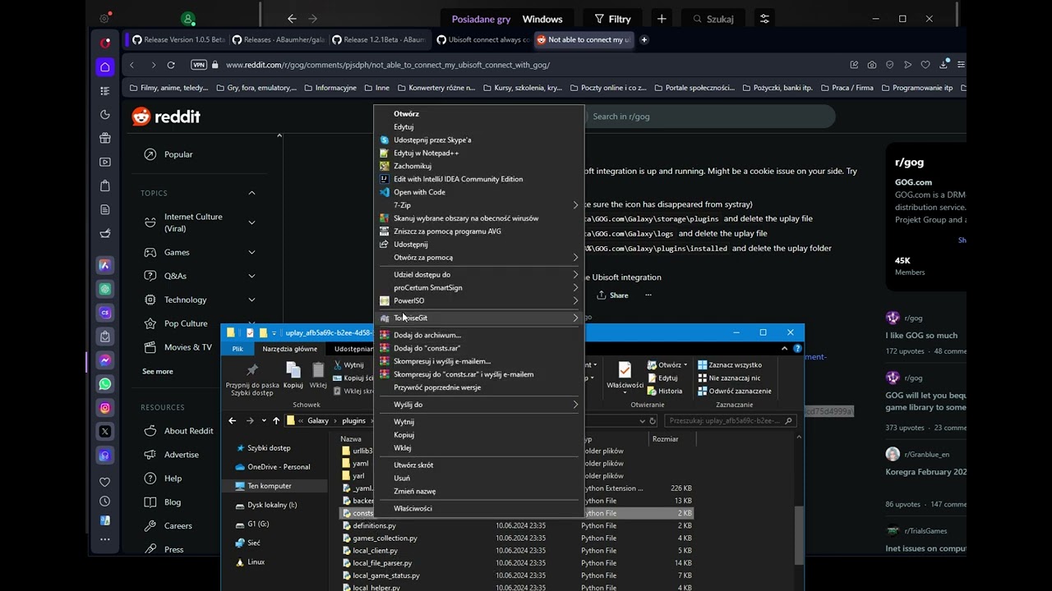
Task: Expand the PowerISO submenu
Action: (479, 300)
